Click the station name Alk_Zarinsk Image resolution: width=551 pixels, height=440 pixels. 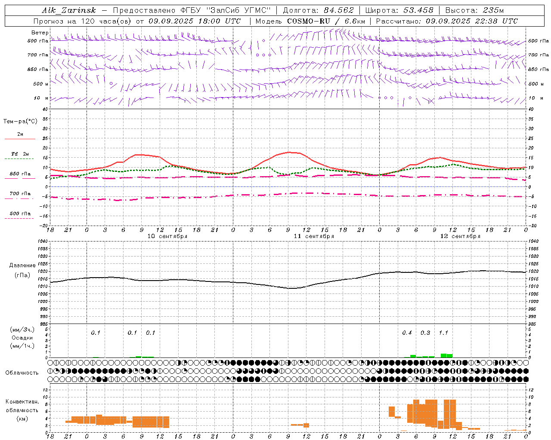pyautogui.click(x=69, y=10)
